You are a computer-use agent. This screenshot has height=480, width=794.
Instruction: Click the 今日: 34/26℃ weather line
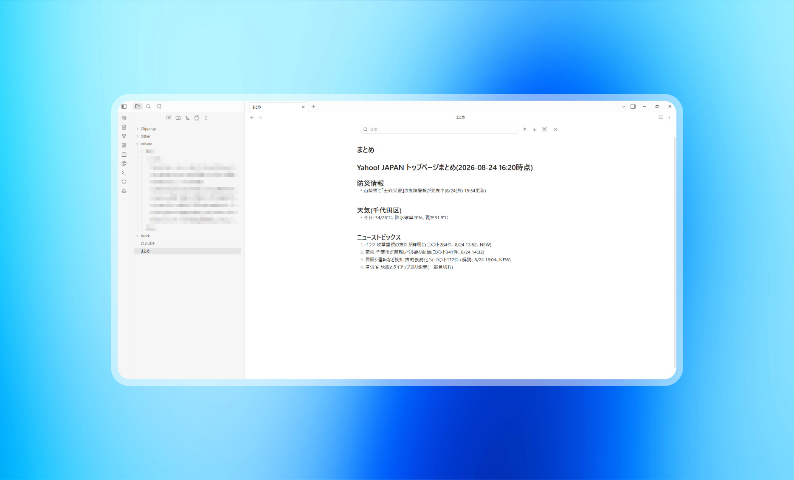click(x=405, y=218)
